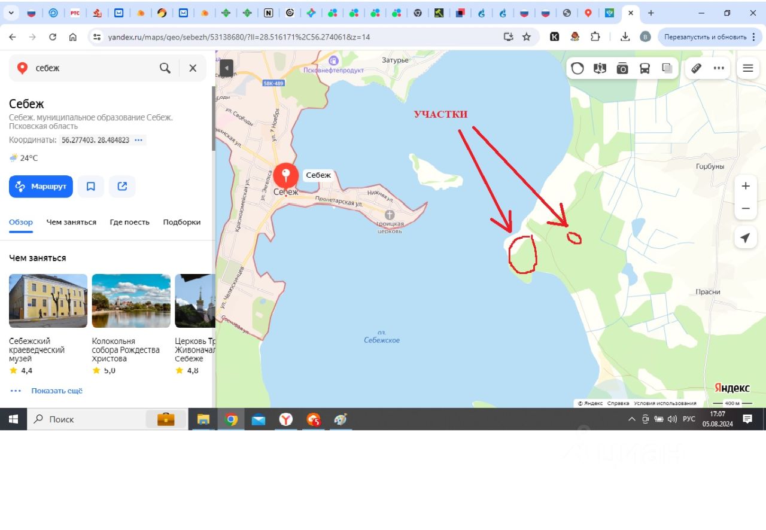Open Церковь Троицы Живоначальной photo card

194,301
